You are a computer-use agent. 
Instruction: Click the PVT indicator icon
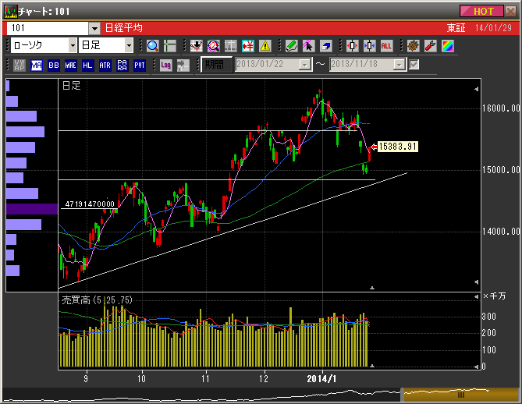click(139, 66)
